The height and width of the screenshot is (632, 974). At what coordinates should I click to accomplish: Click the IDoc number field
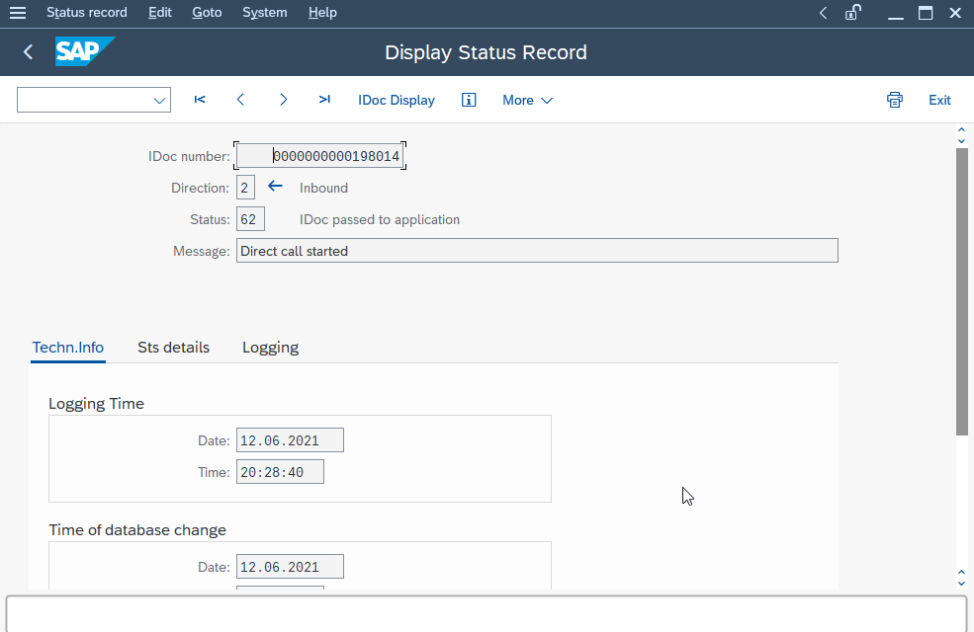320,156
